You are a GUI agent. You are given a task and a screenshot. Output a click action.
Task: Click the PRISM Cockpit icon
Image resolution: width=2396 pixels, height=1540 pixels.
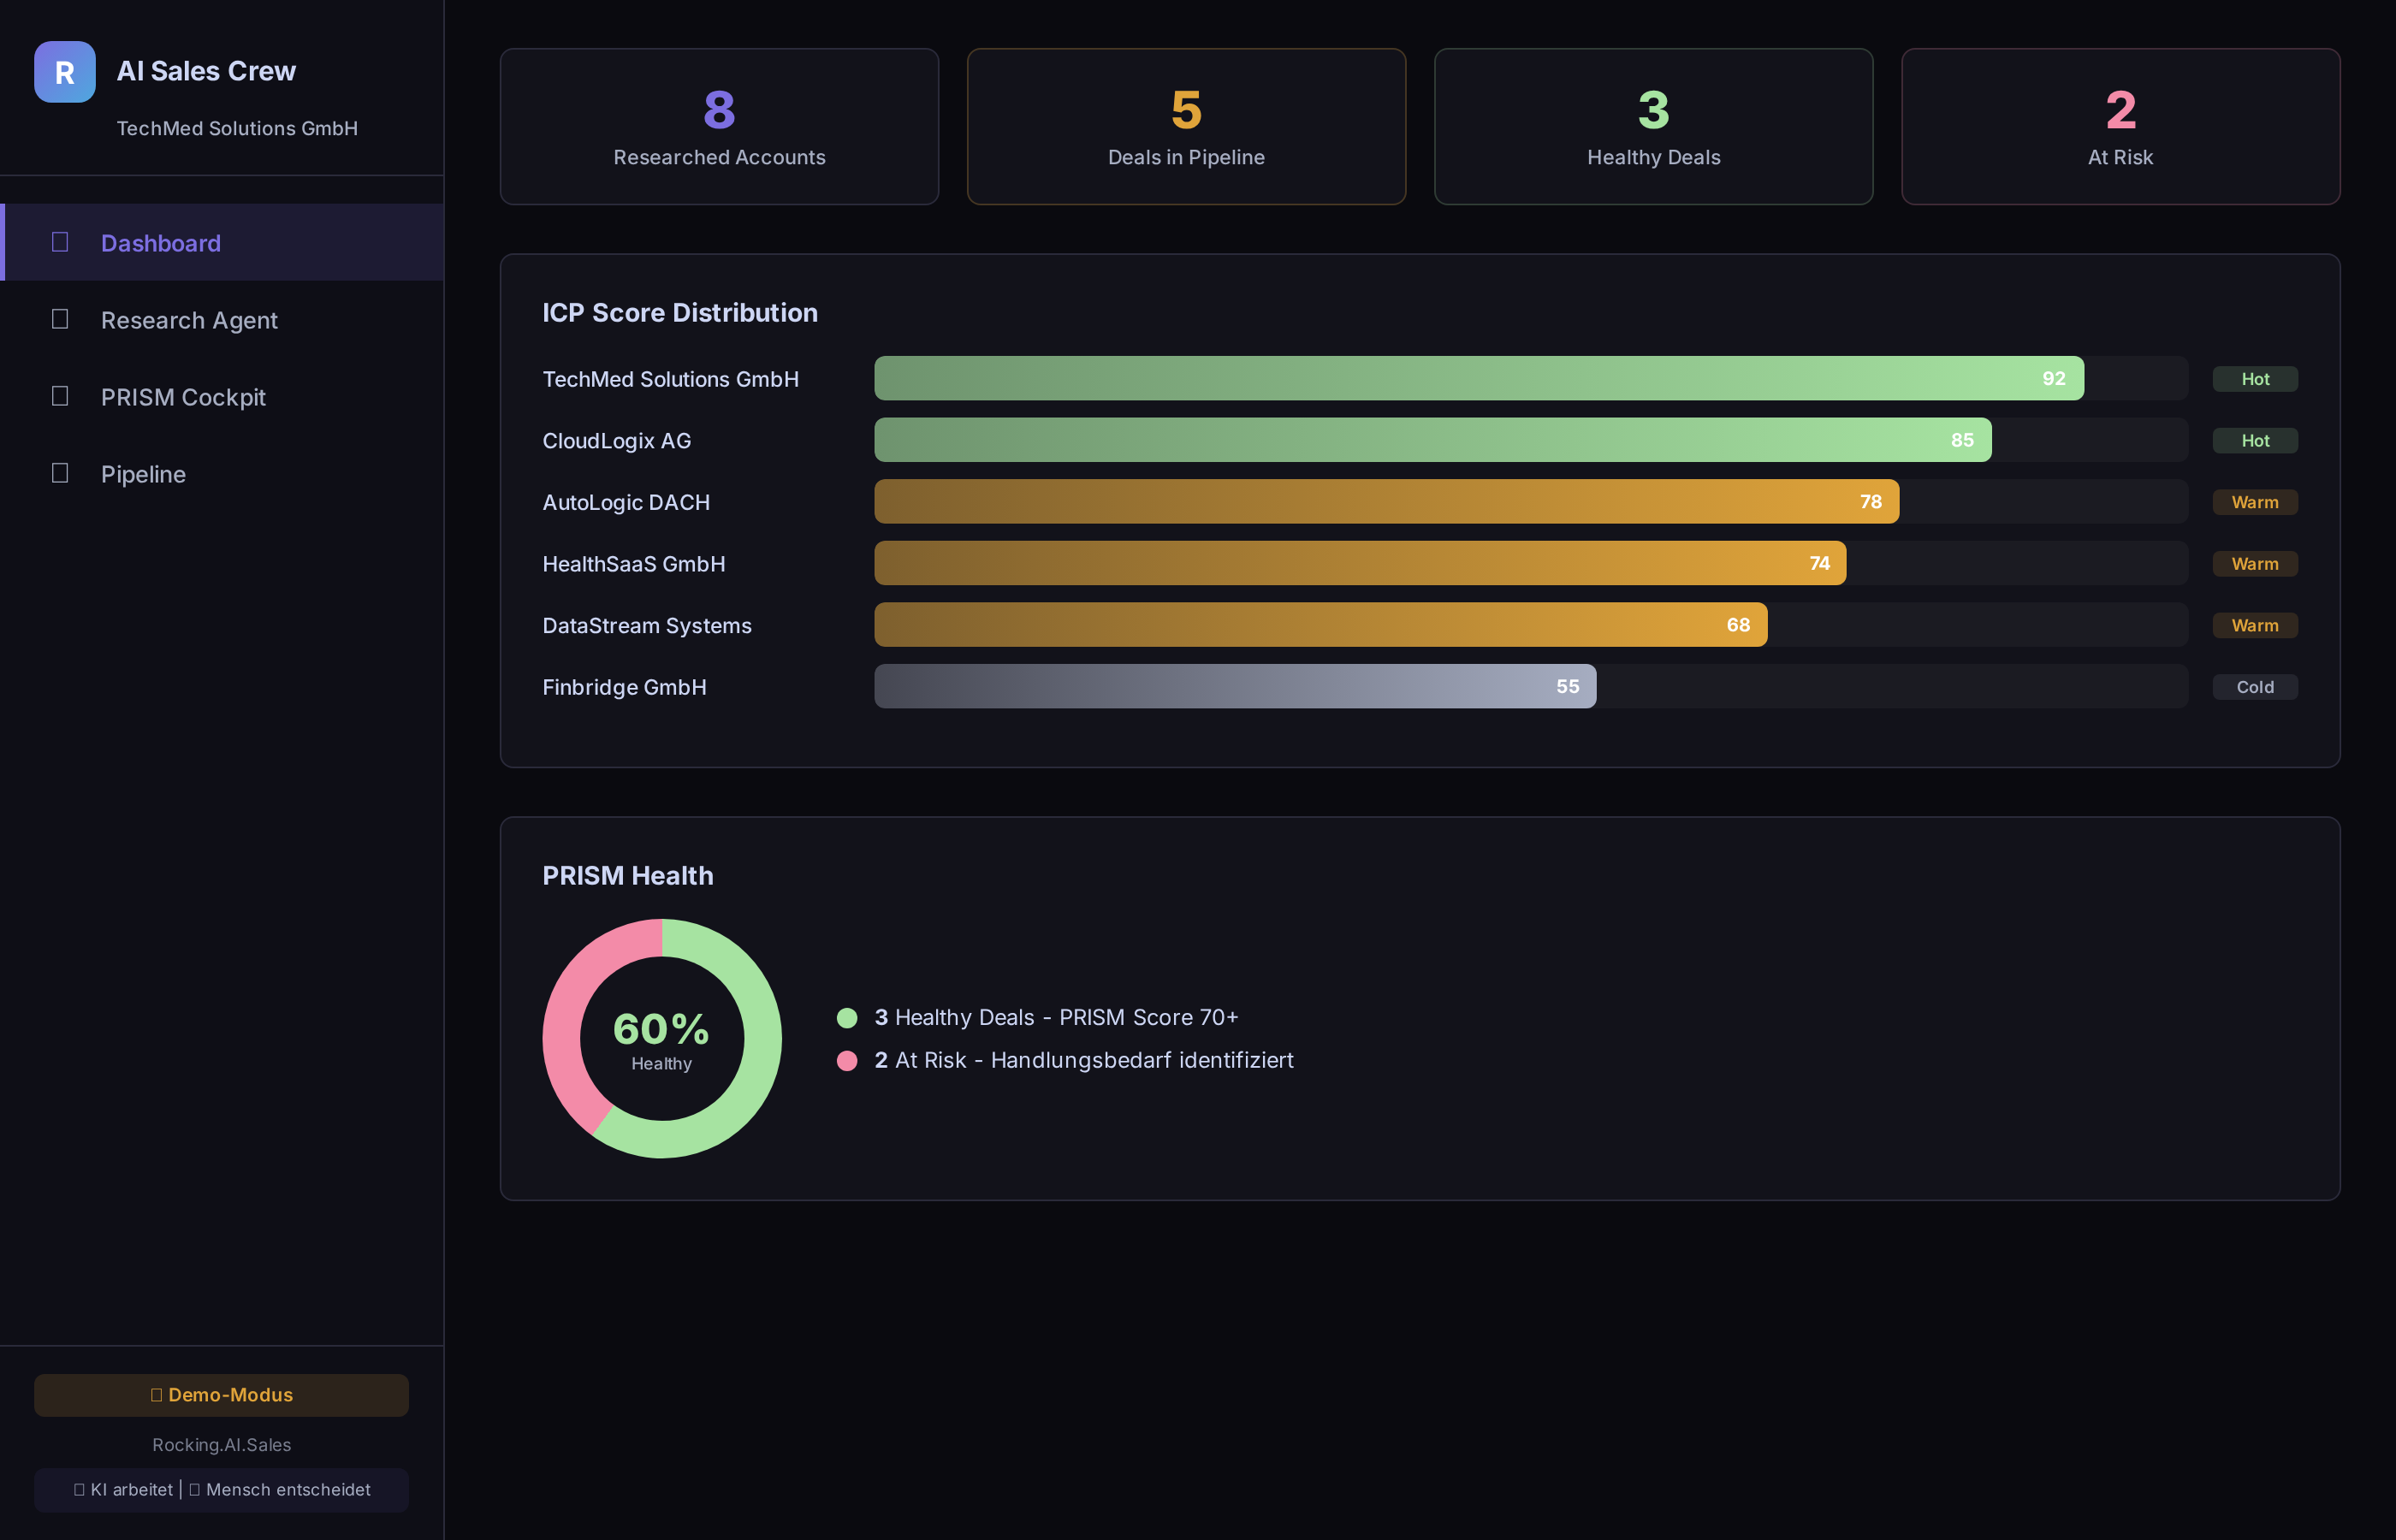(x=62, y=395)
